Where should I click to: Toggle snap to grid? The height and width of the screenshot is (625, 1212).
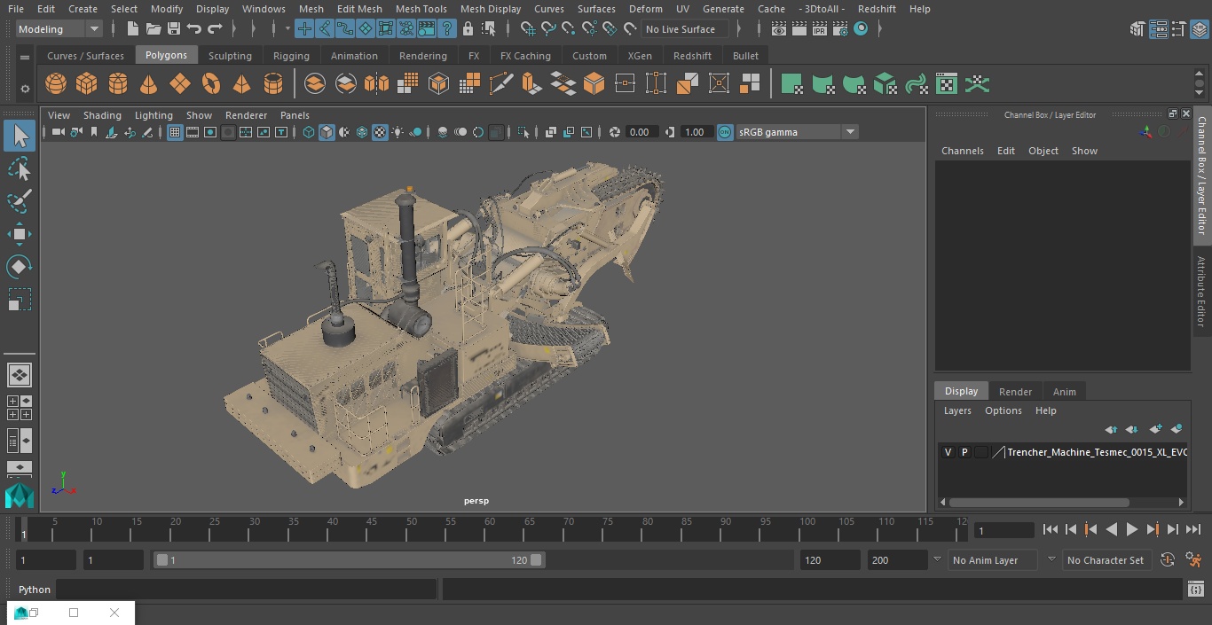pos(528,29)
